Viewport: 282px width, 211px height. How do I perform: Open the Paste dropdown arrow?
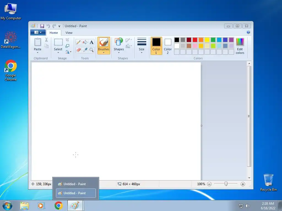tap(37, 53)
